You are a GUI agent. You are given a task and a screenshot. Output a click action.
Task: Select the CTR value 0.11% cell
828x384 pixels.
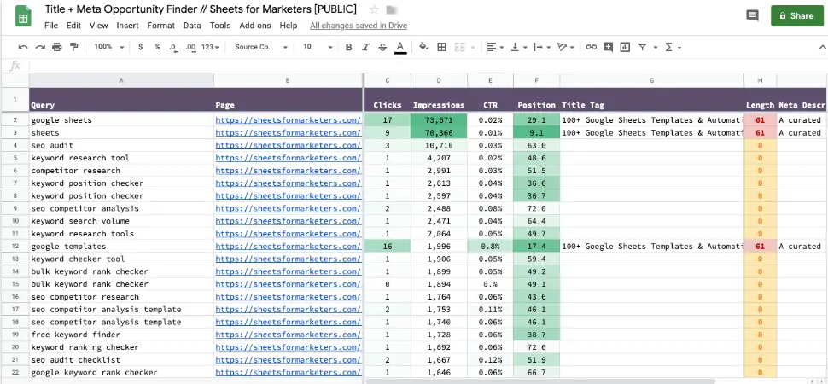click(490, 310)
